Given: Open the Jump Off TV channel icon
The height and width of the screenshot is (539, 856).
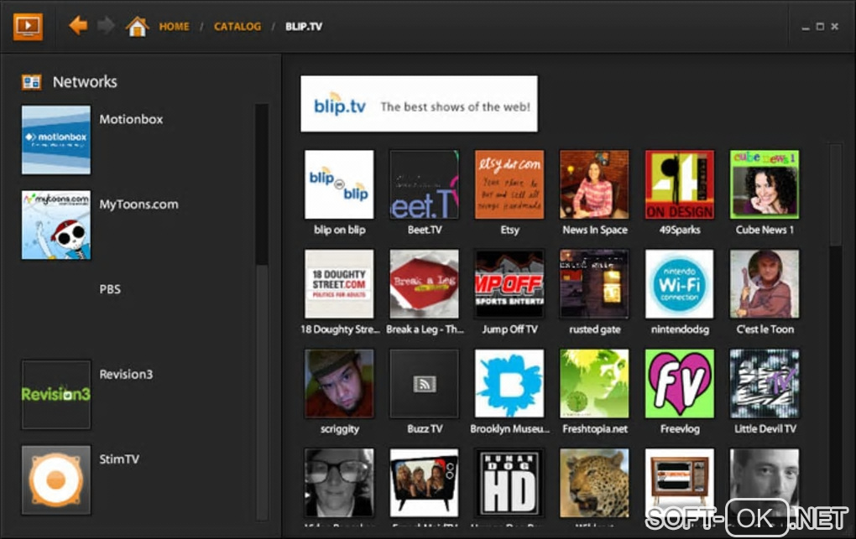Looking at the screenshot, I should (509, 283).
